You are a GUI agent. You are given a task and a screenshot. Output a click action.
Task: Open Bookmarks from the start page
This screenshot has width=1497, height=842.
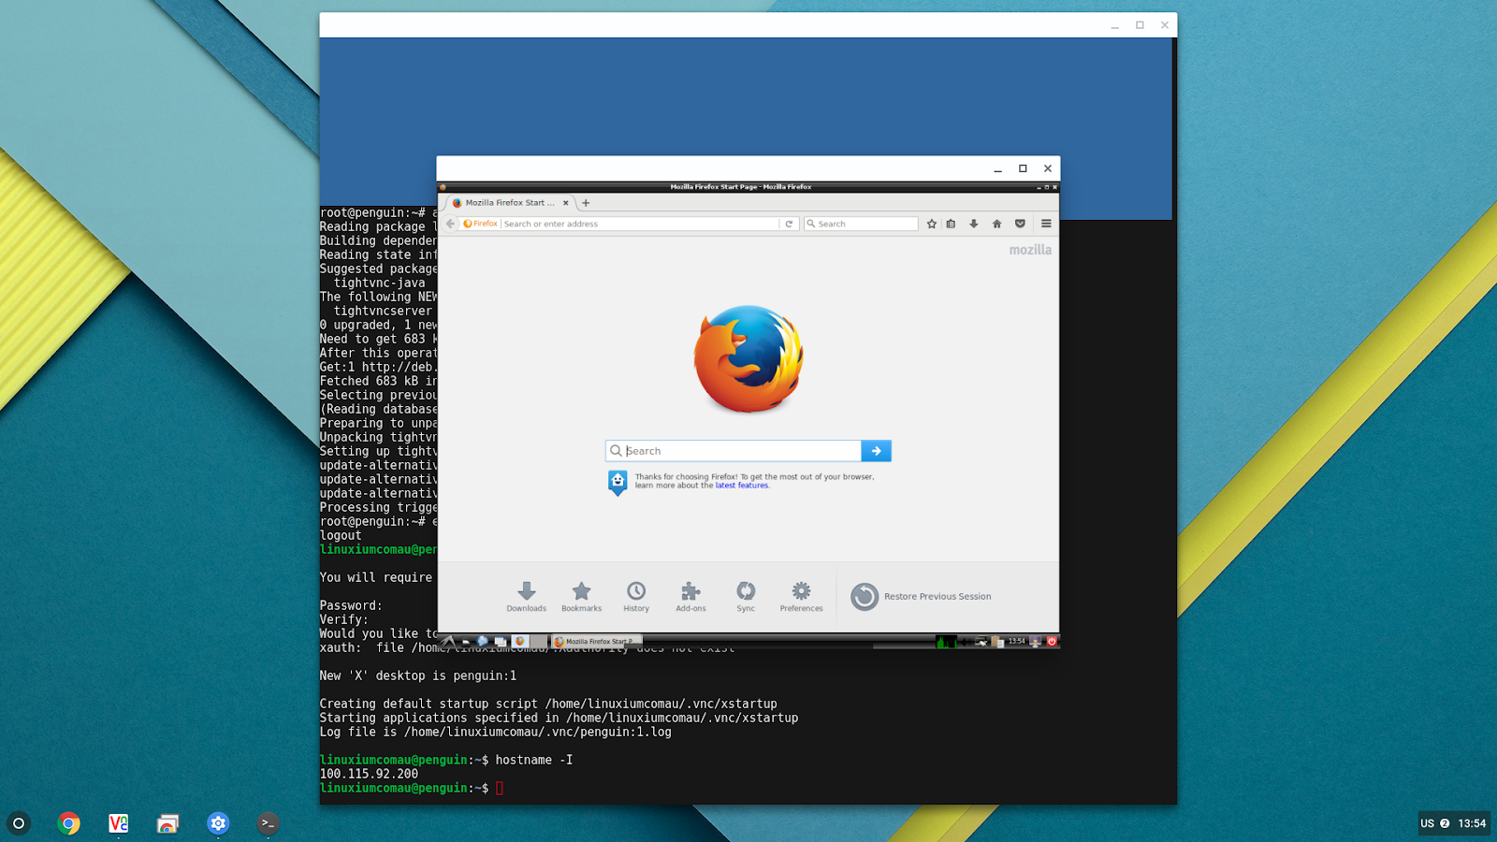tap(581, 596)
